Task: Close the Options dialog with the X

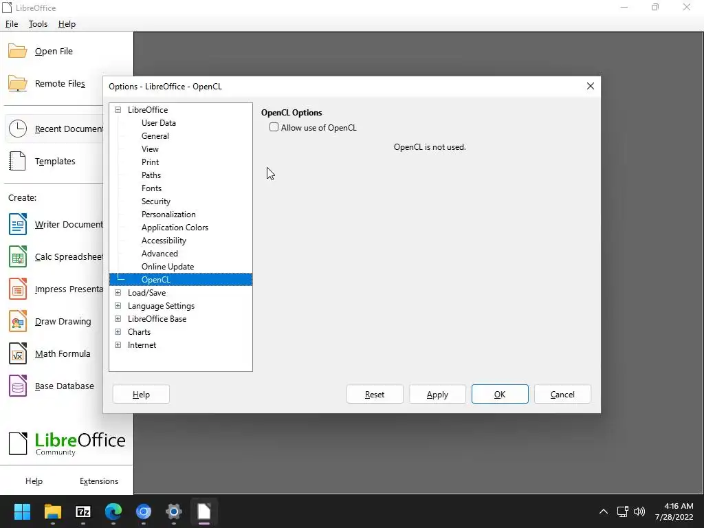Action: coord(591,86)
